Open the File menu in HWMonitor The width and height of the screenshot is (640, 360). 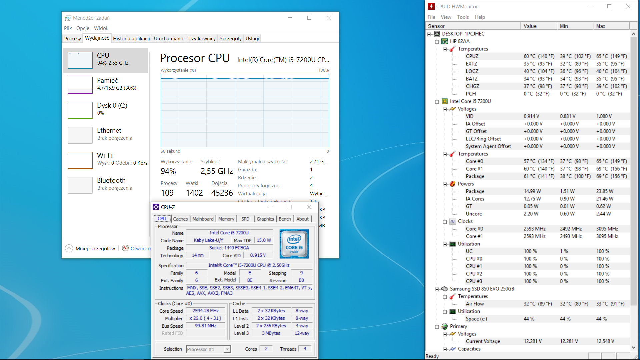tap(431, 17)
